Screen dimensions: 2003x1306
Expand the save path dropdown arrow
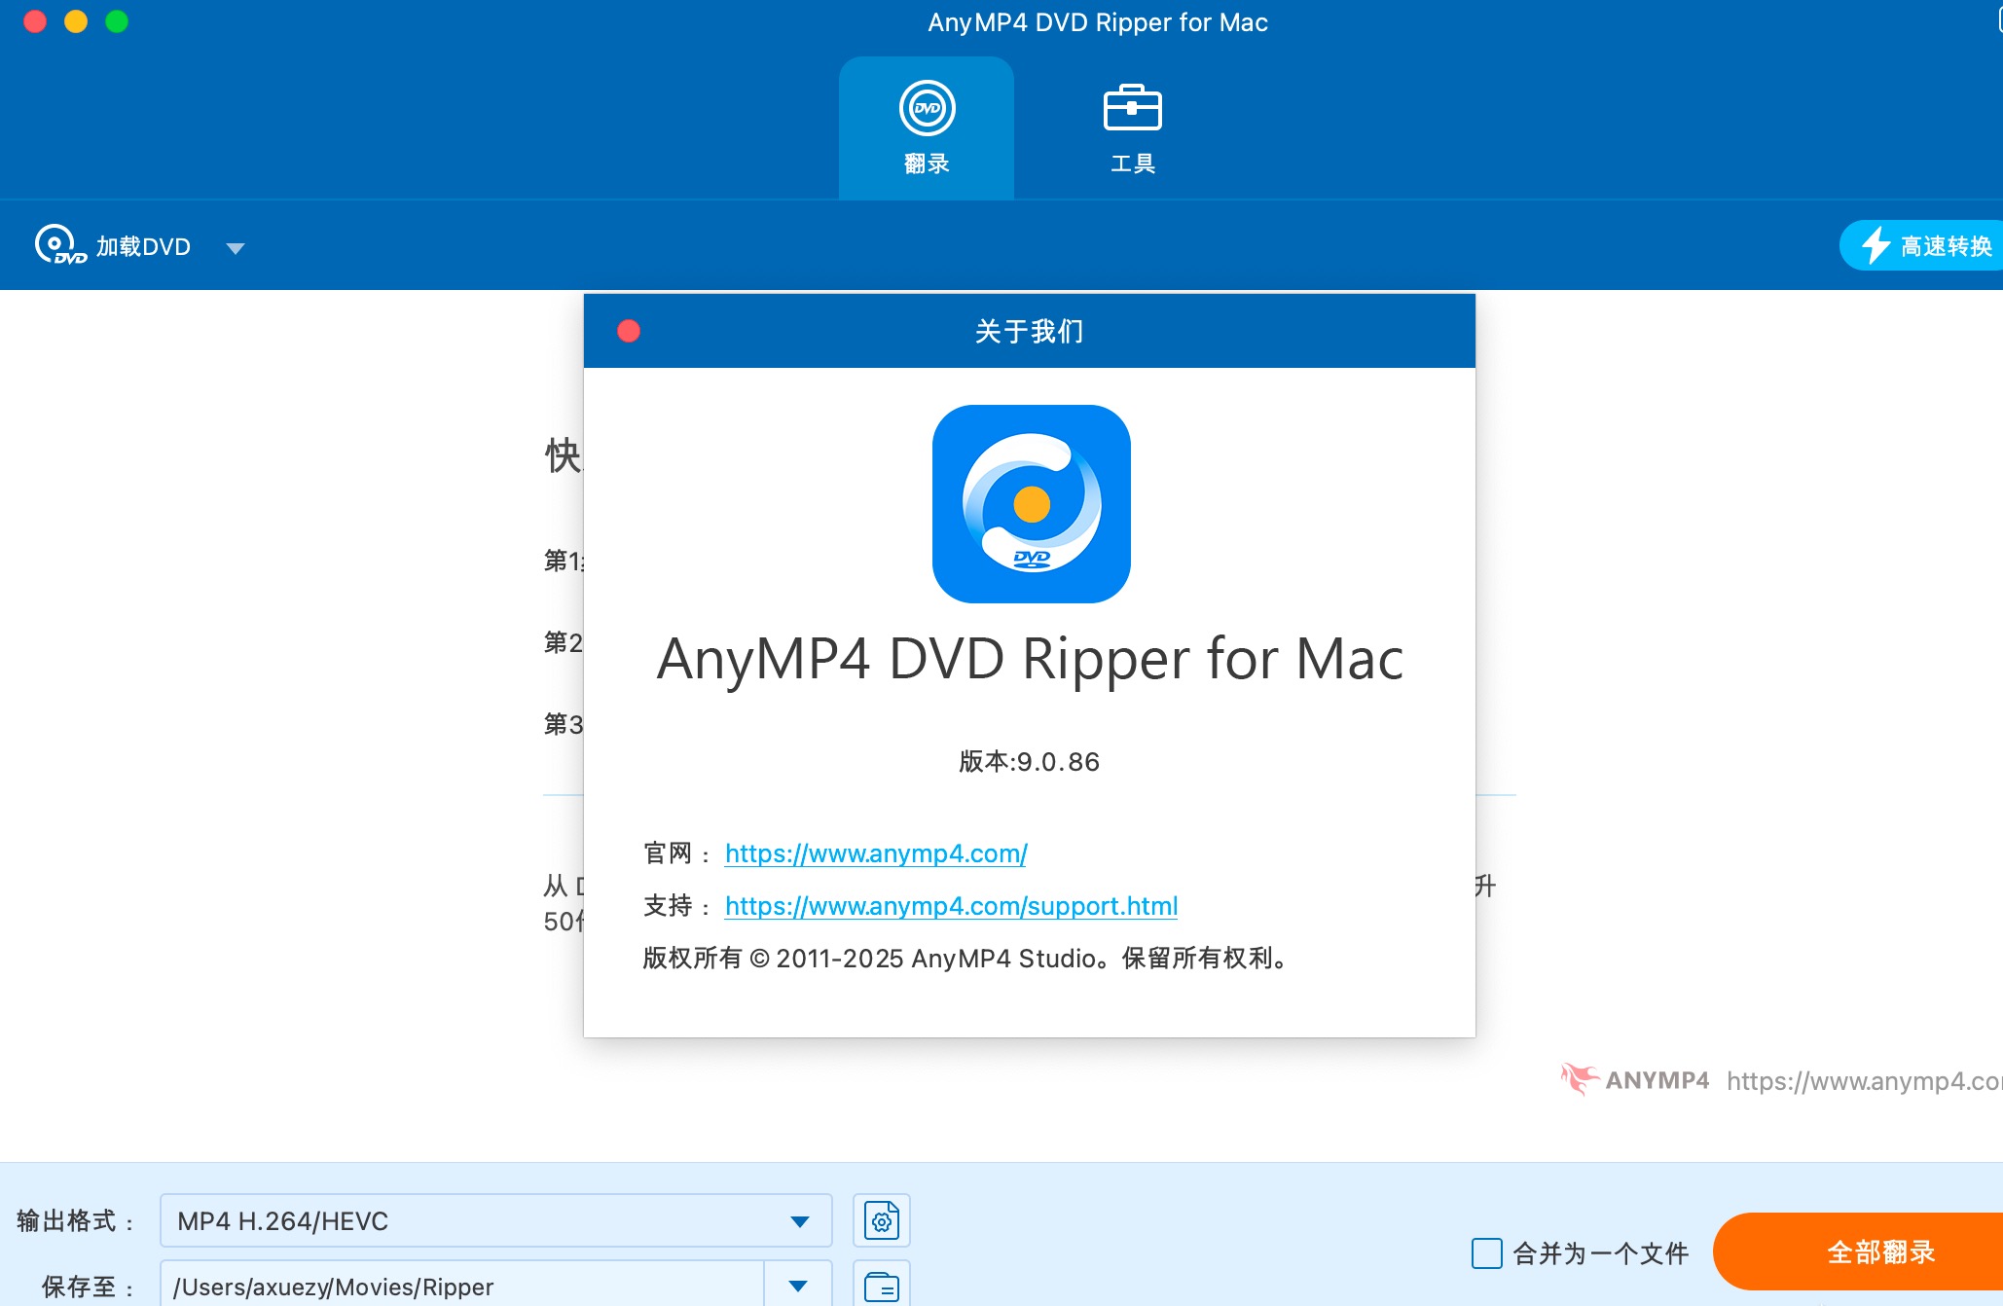pos(798,1286)
